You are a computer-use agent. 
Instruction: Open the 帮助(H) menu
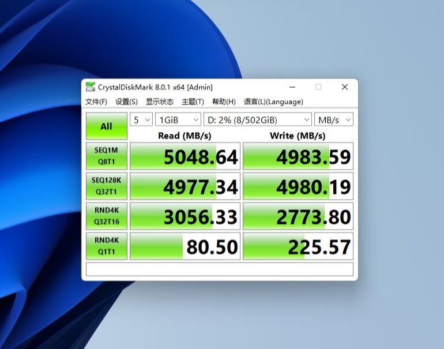coord(224,102)
